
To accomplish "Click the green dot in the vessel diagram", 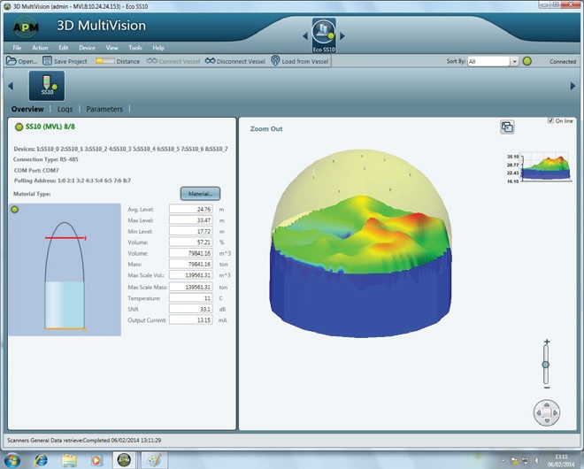I will pyautogui.click(x=14, y=210).
